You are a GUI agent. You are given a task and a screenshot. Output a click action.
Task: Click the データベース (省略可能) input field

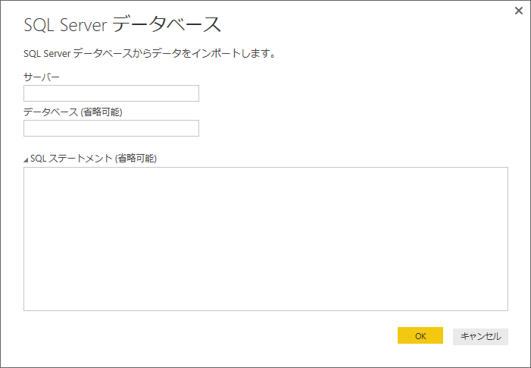tap(111, 128)
